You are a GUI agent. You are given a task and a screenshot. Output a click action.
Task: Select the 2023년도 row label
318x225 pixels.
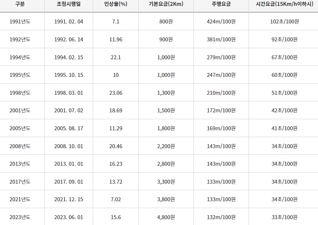[x=20, y=217]
